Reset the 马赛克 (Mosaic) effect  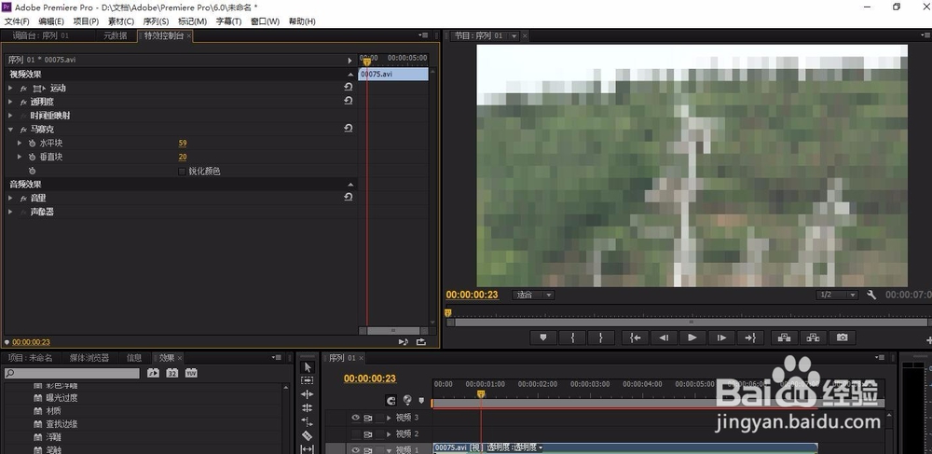tap(349, 129)
